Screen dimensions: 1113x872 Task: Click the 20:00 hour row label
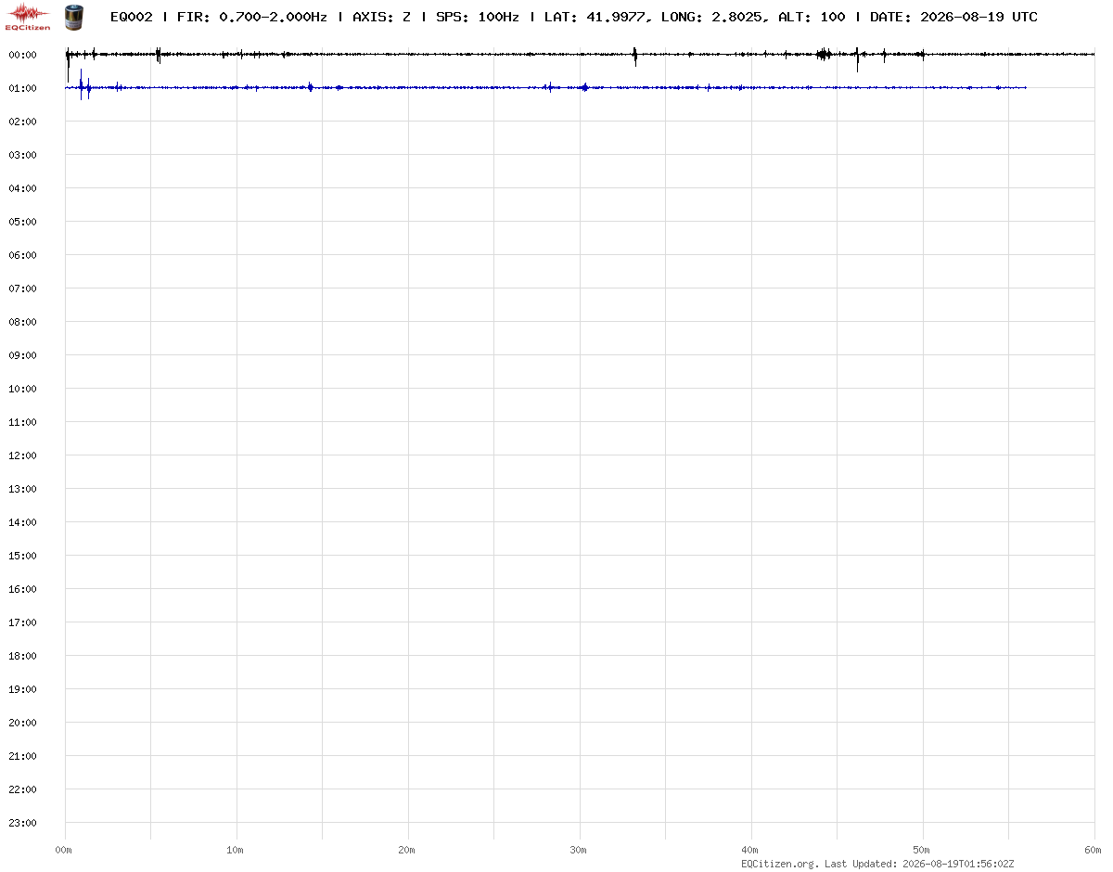point(21,723)
